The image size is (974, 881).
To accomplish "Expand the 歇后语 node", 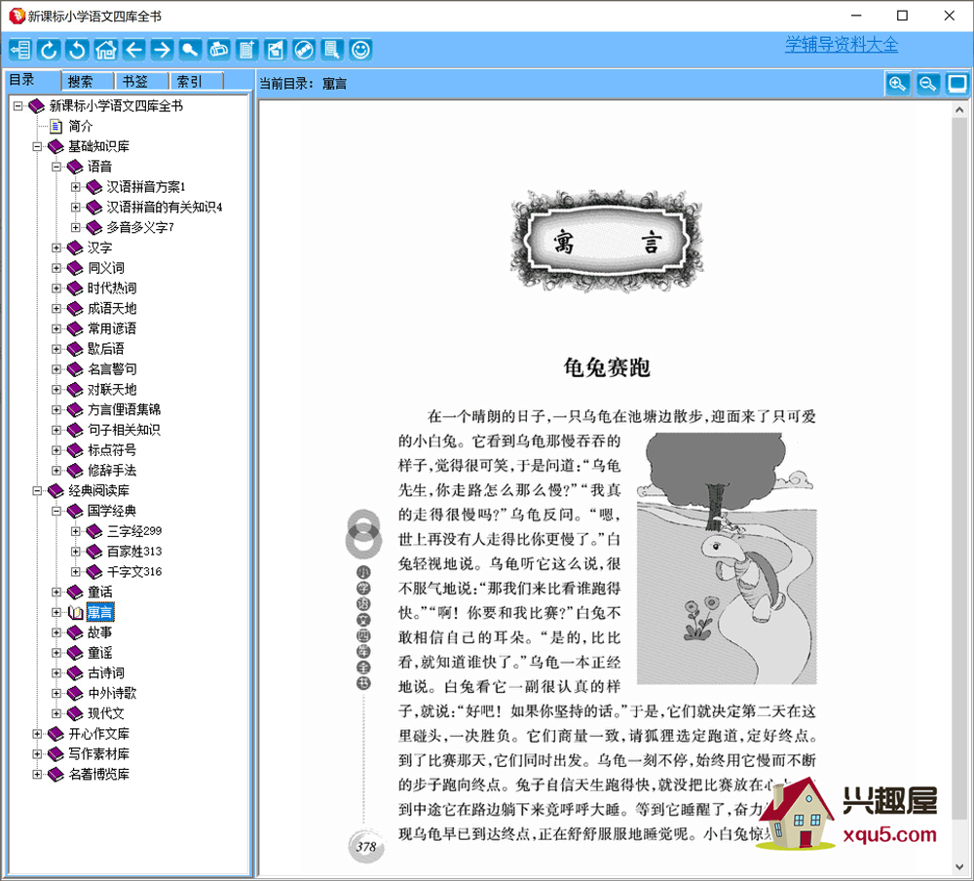I will pyautogui.click(x=56, y=349).
